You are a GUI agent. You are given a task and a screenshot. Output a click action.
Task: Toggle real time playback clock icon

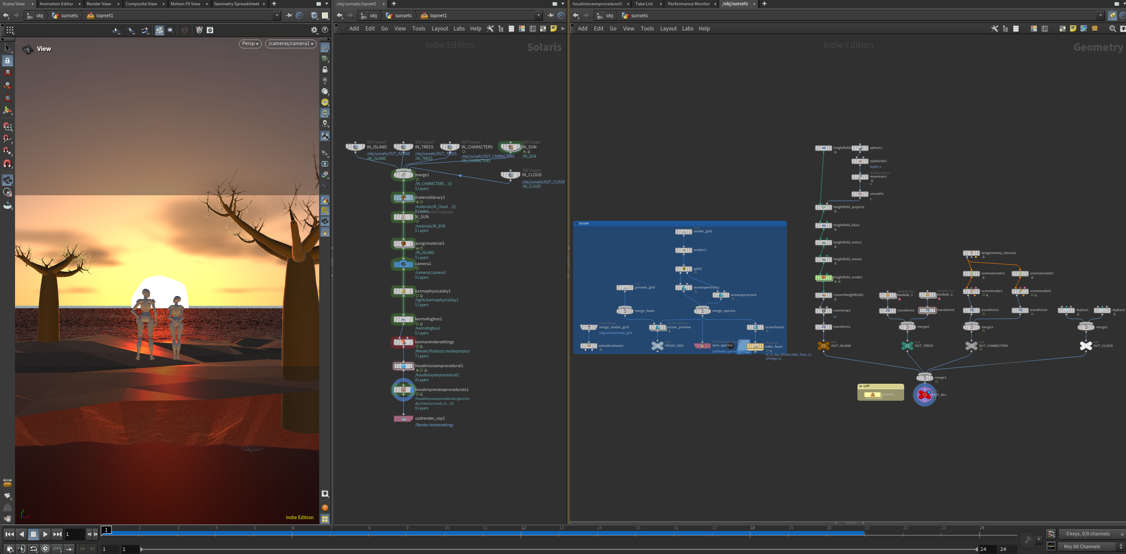click(45, 549)
